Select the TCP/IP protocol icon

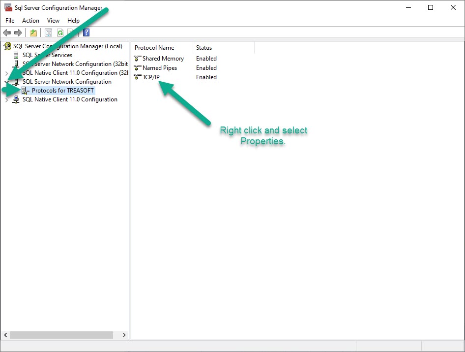[137, 77]
